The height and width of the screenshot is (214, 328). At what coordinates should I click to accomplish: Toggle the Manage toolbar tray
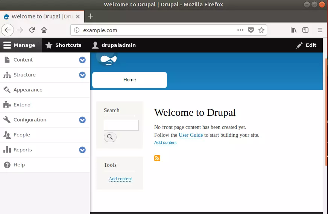21,45
